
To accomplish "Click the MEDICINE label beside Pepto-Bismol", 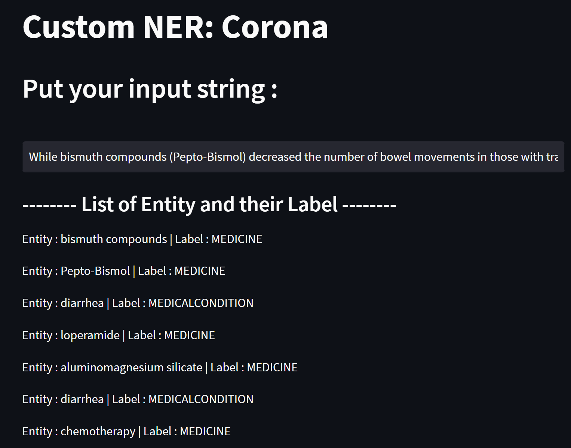I will pyautogui.click(x=200, y=271).
